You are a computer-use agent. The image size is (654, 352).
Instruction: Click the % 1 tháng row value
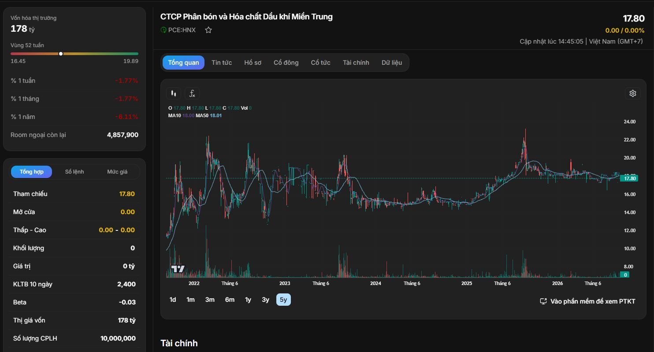click(x=126, y=99)
